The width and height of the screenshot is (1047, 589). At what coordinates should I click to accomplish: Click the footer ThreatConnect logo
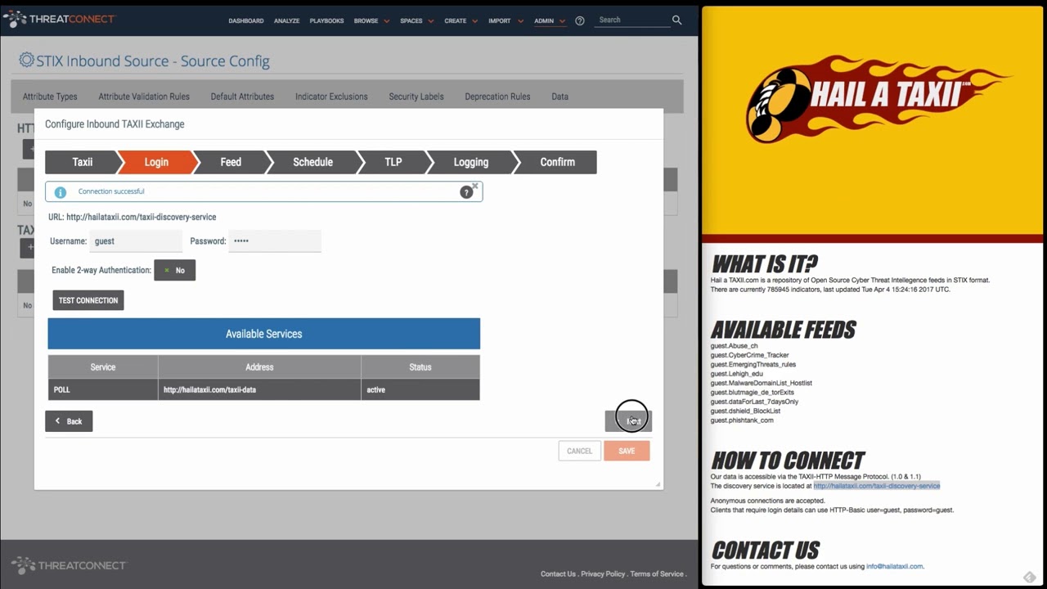(69, 565)
